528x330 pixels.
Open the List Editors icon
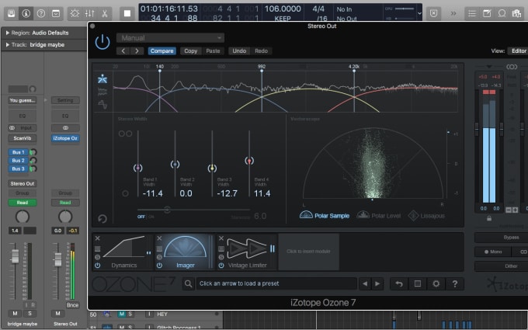pos(472,13)
